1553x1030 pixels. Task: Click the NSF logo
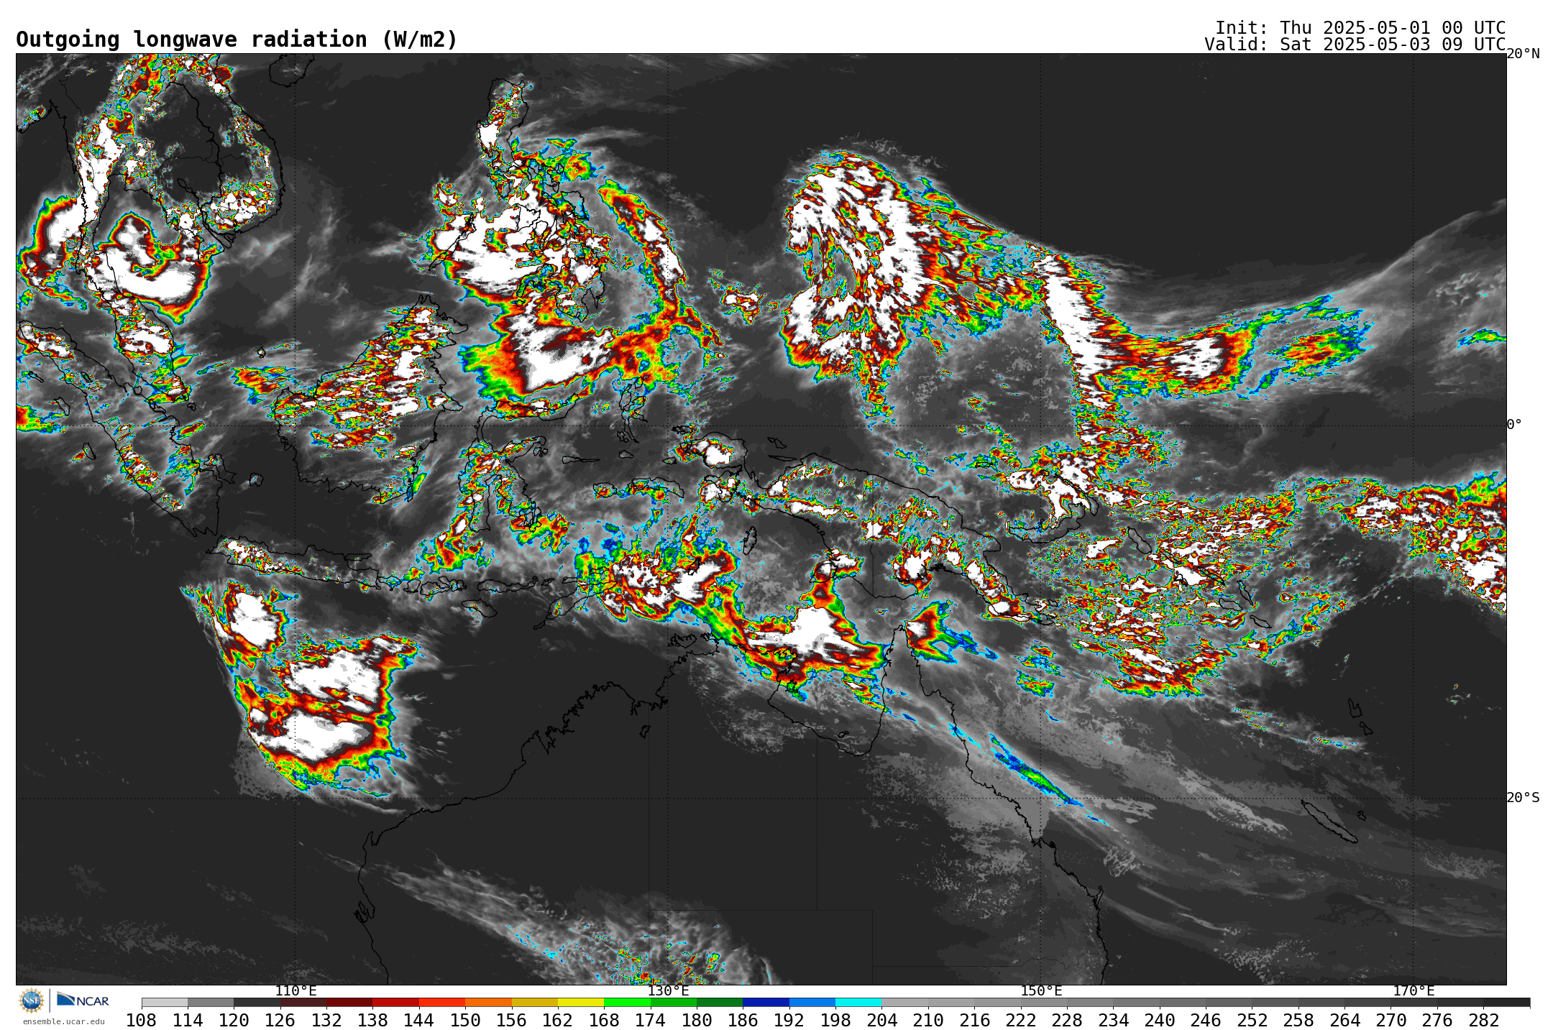(31, 1000)
